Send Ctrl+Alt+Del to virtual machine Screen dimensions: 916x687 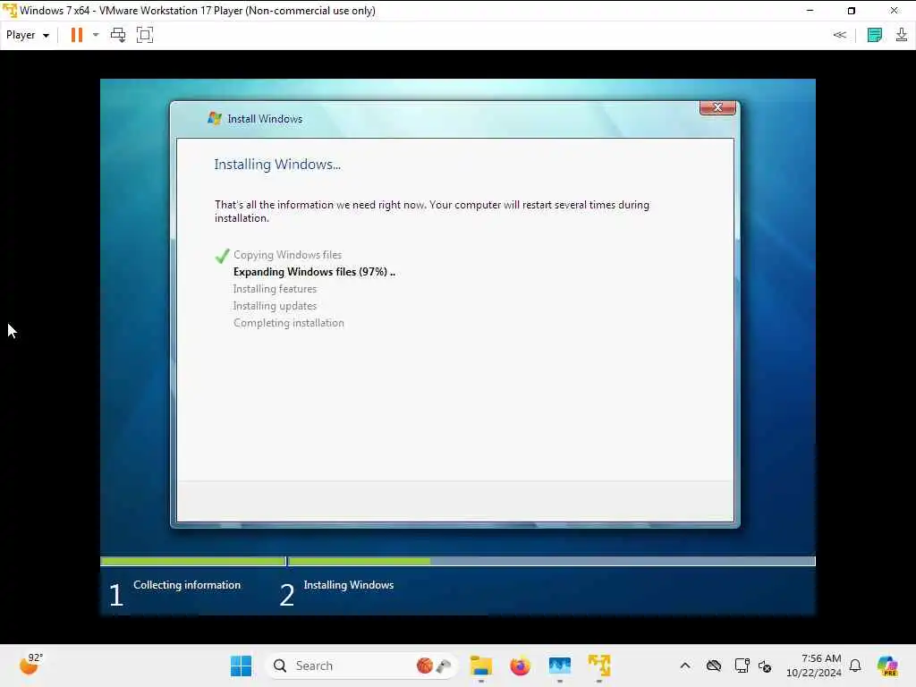point(118,35)
